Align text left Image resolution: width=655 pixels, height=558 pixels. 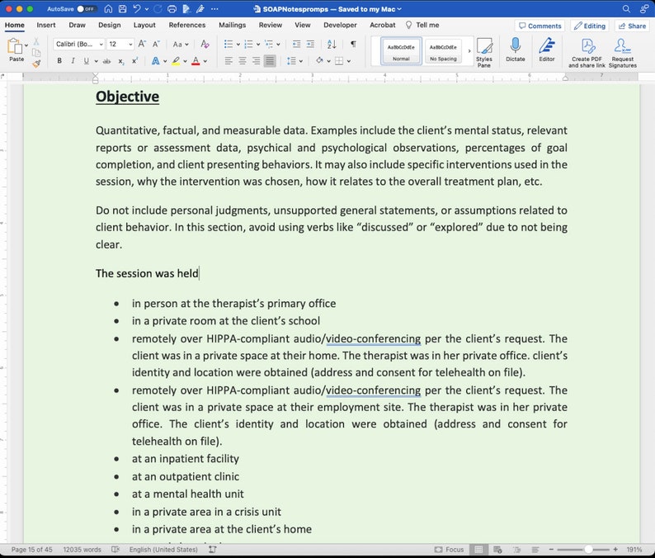coord(229,61)
